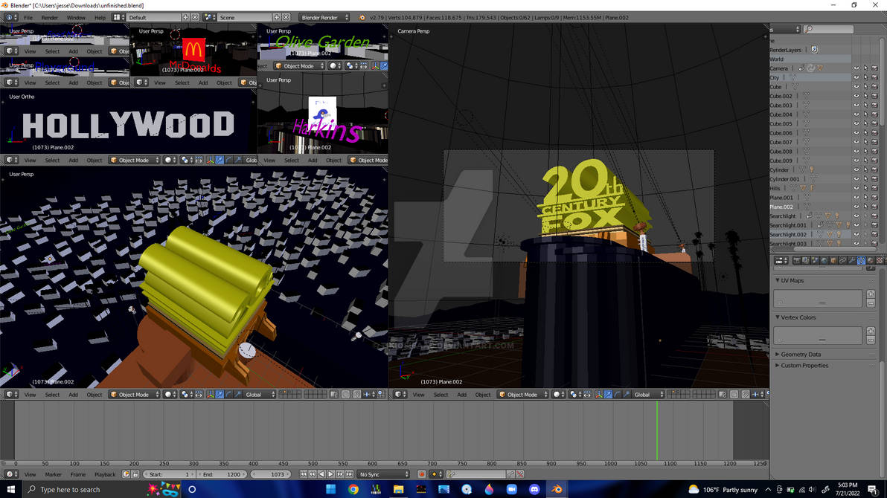This screenshot has width=887, height=498.
Task: Toggle visibility eye for Camera in outliner
Action: point(856,68)
